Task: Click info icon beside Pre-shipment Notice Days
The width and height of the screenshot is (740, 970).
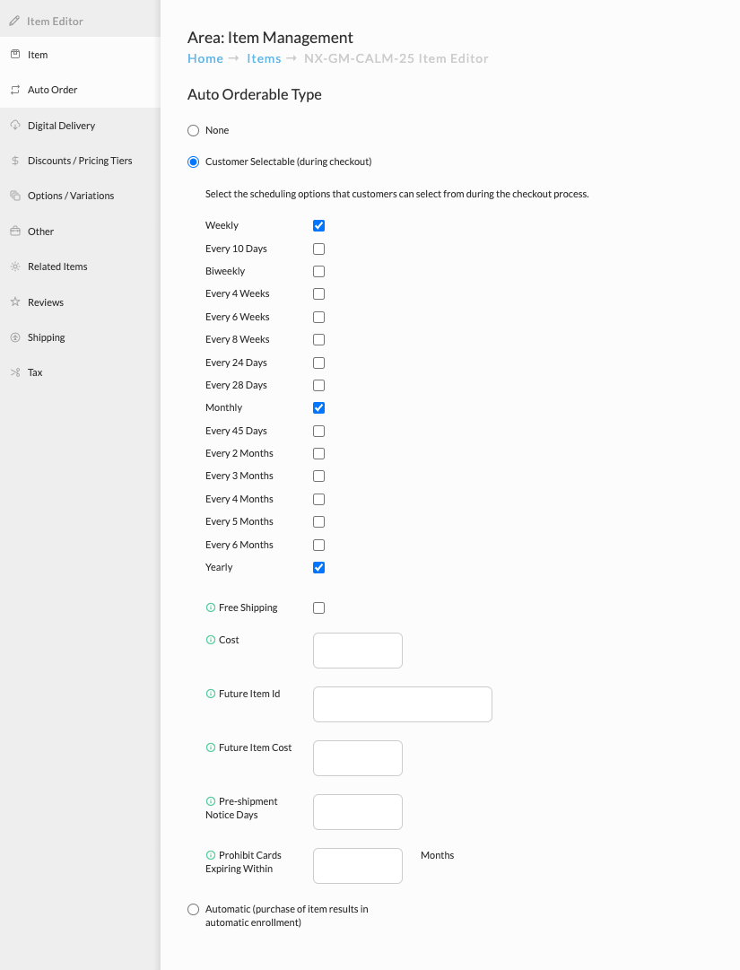Action: click(x=210, y=801)
